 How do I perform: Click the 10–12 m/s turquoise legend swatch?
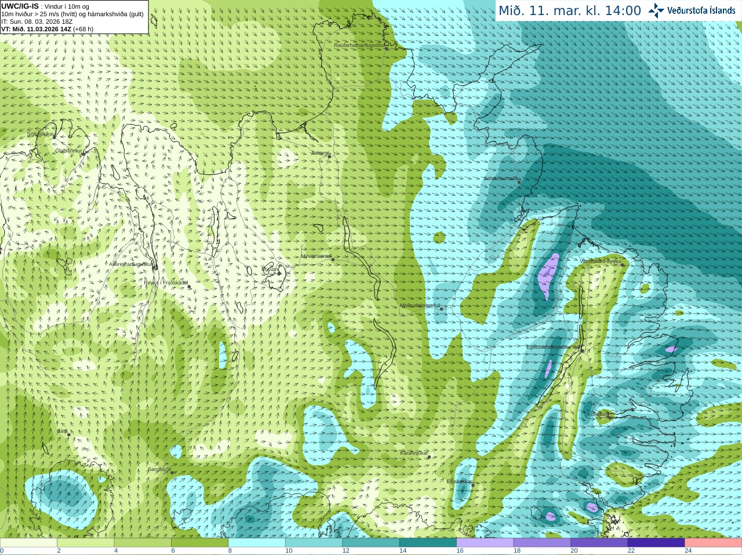[314, 543]
